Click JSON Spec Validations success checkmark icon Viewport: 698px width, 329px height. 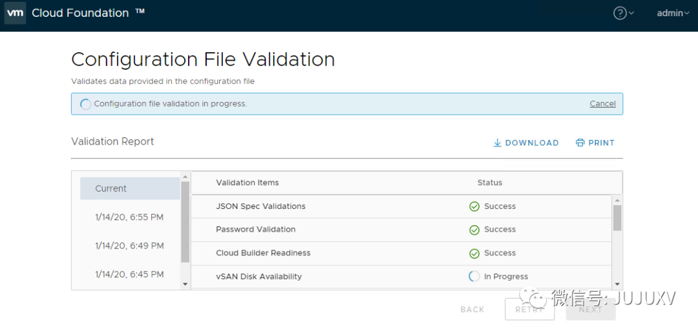[474, 206]
